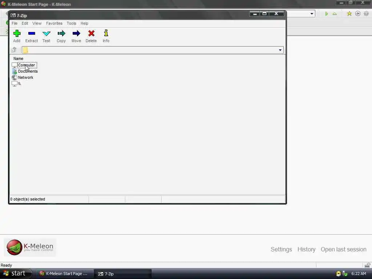This screenshot has width=372, height=279.
Task: Click the 7-Zip taskbar button
Action: pyautogui.click(x=122, y=274)
